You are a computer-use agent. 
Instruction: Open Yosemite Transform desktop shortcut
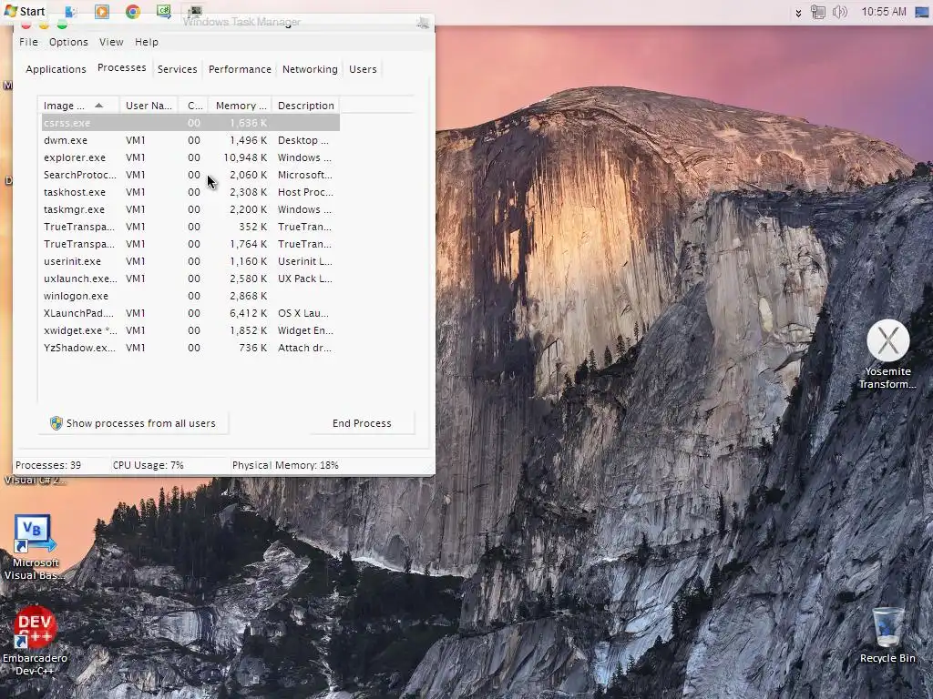pos(887,354)
